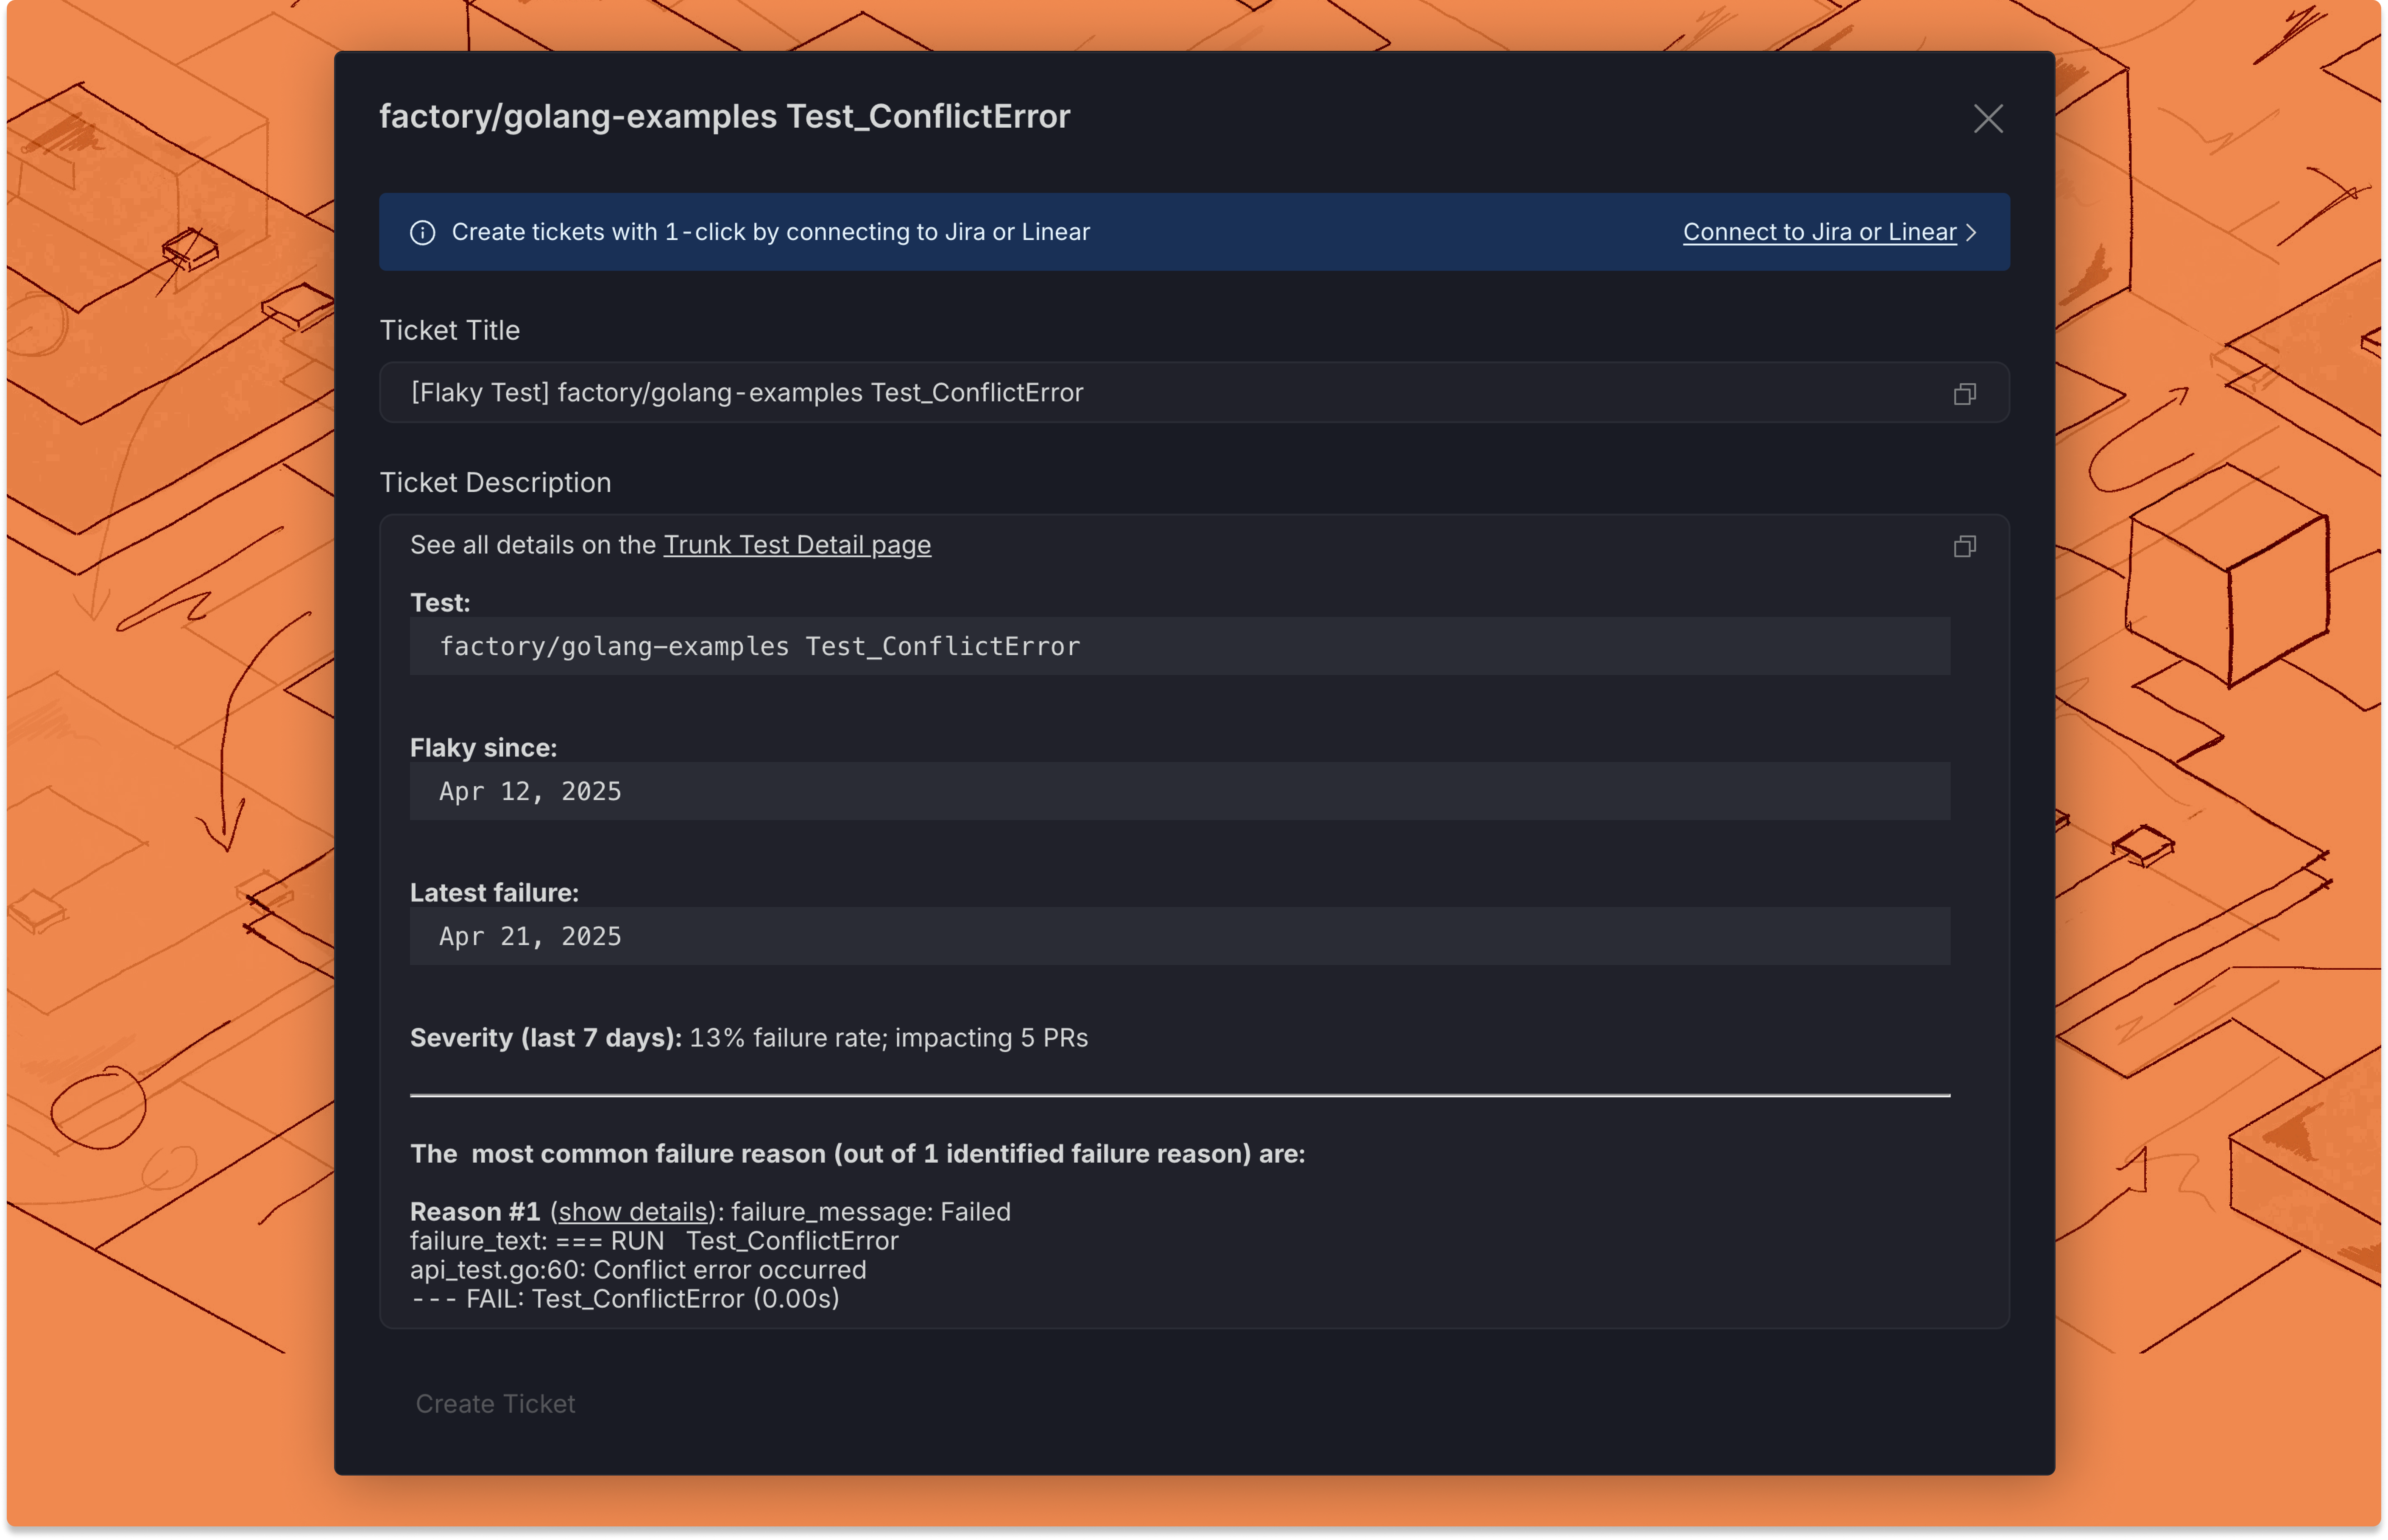Click the dialog heading factory/golang-examples Test_ConflictError
This screenshot has height=1540, width=2388.
724,116
